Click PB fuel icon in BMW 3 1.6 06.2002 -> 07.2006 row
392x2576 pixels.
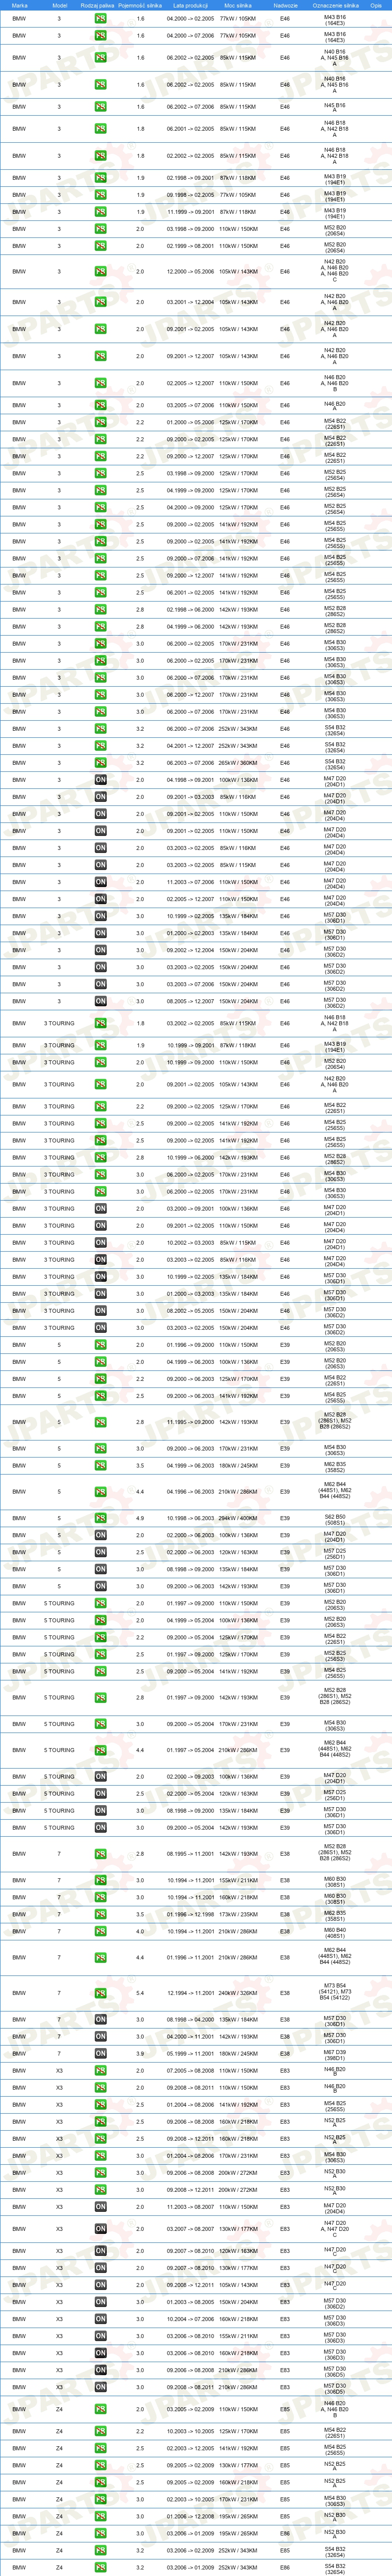click(101, 107)
